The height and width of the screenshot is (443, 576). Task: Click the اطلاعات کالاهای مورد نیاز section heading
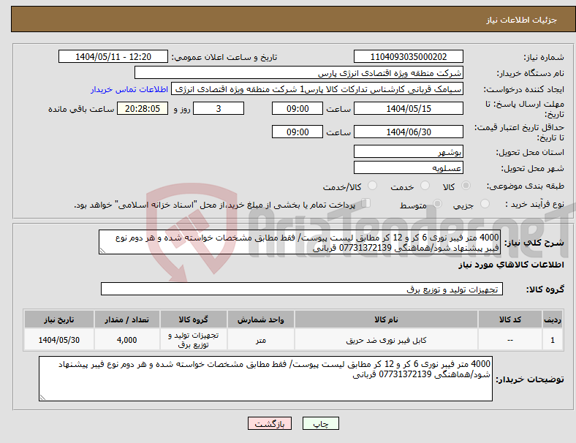click(x=511, y=265)
